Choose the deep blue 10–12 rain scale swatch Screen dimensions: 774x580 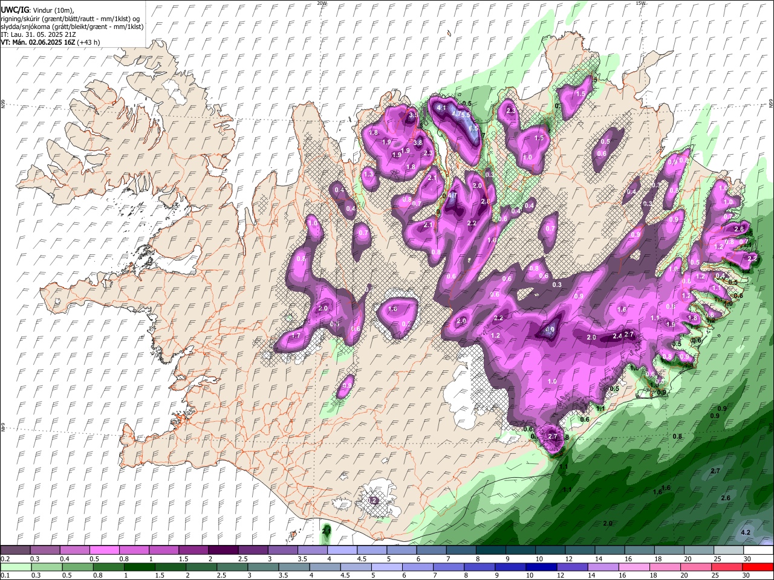[x=541, y=567]
